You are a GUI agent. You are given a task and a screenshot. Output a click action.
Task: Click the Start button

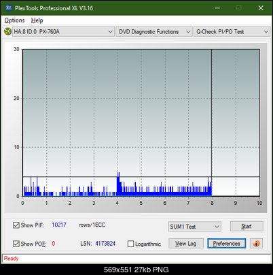247,226
